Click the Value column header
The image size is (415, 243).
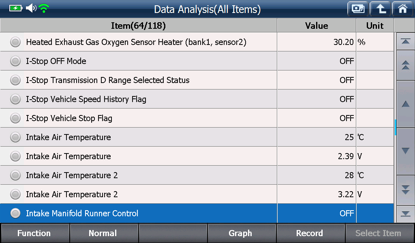[317, 26]
